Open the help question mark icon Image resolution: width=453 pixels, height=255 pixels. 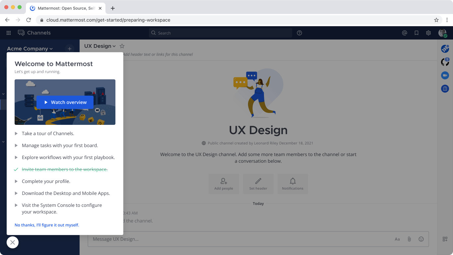click(299, 33)
